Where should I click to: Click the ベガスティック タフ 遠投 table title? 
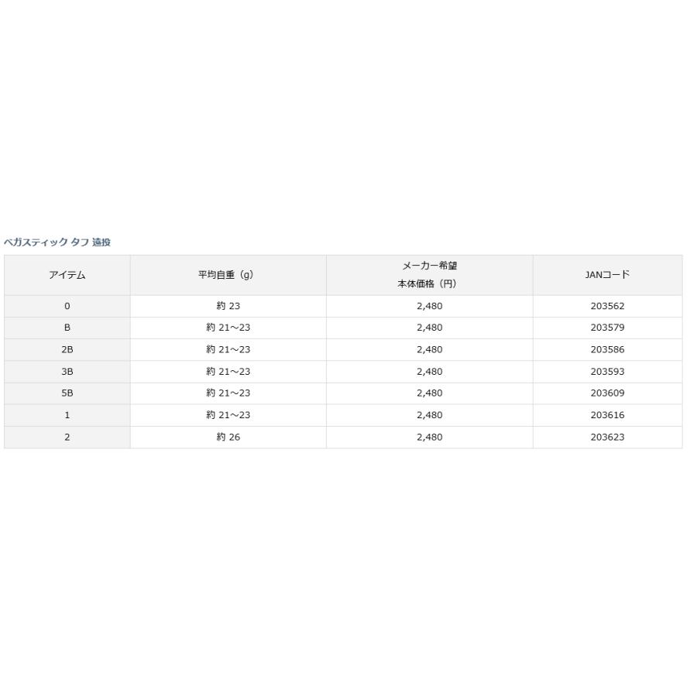point(57,242)
